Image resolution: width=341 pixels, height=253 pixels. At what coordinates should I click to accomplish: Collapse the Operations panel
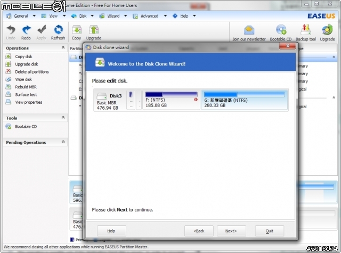coord(63,47)
